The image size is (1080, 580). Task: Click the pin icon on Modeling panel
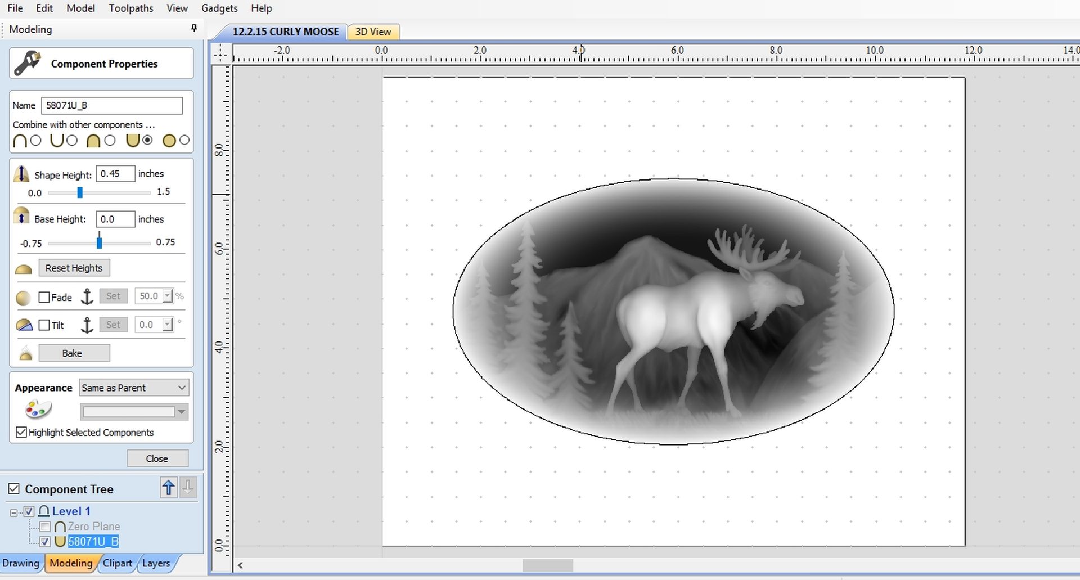[194, 28]
